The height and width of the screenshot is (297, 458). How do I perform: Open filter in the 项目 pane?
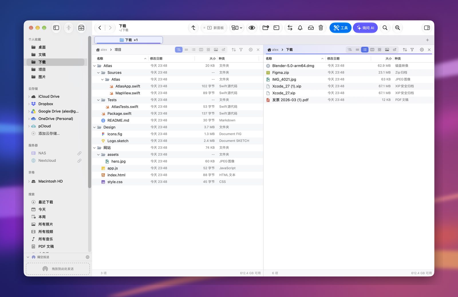click(241, 50)
